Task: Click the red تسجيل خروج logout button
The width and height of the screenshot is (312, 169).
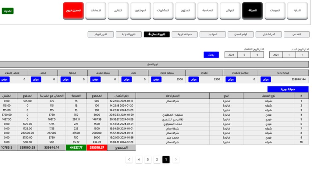Action: pos(73,11)
